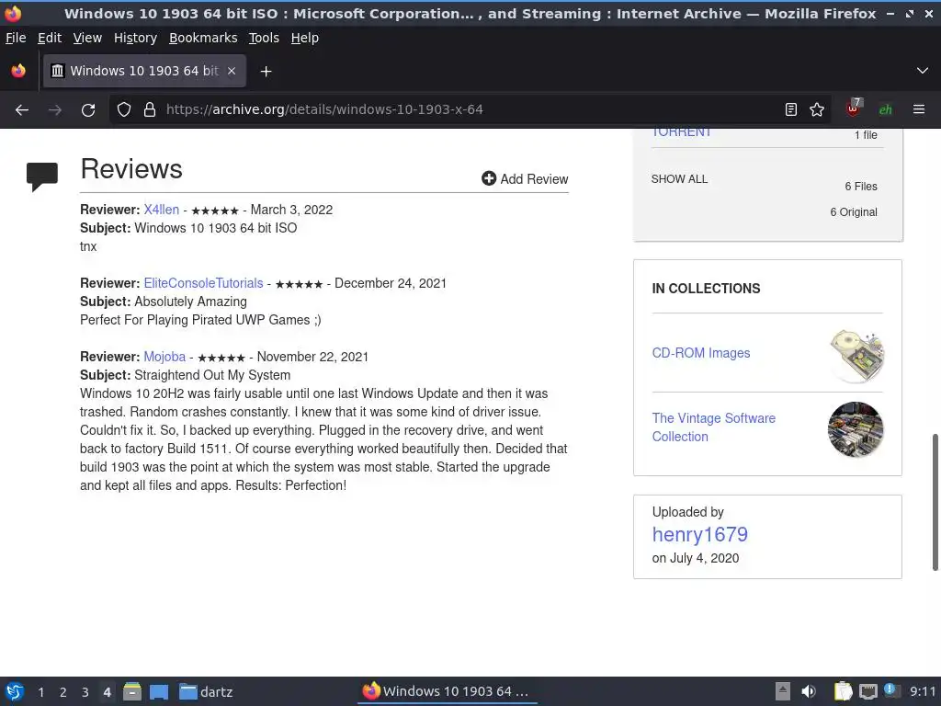Click the Add Review button
This screenshot has width=941, height=706.
(525, 179)
